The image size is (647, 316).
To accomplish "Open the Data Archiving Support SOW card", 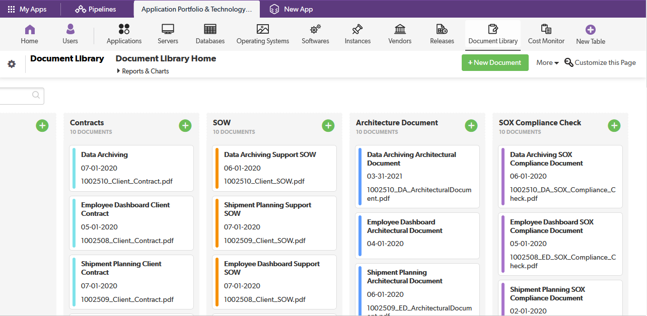I will [274, 168].
